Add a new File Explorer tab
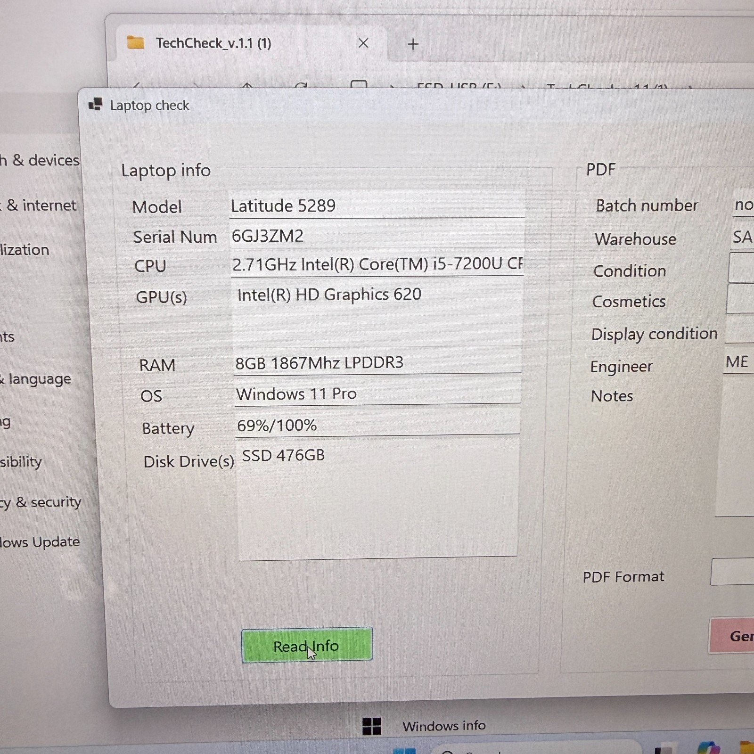 pyautogui.click(x=413, y=44)
